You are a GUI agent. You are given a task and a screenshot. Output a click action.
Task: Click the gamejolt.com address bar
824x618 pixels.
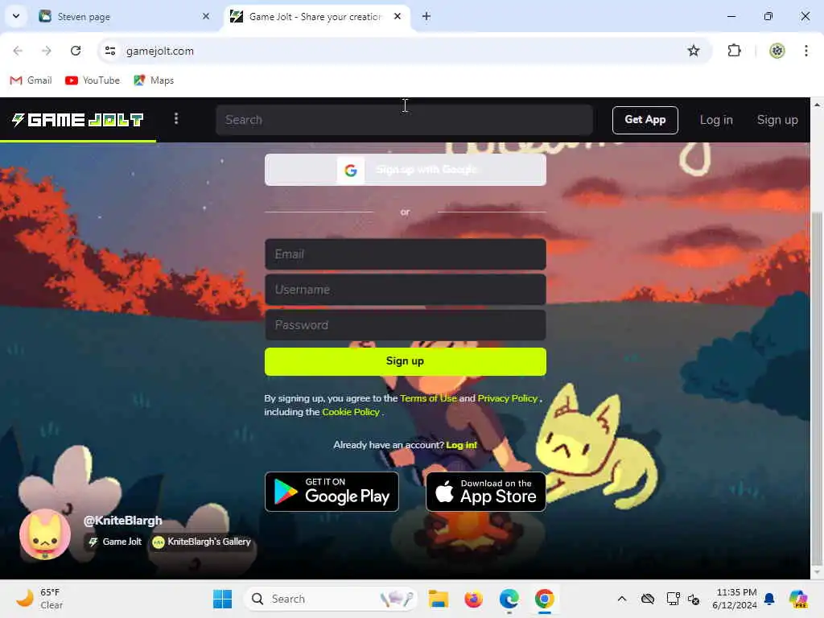tap(405, 51)
